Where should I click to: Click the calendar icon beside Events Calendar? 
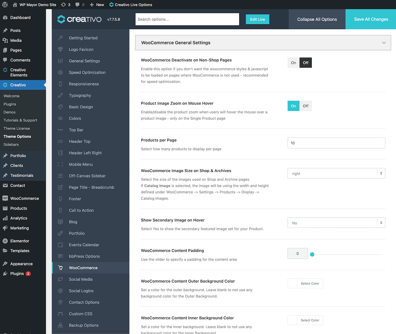[x=60, y=245]
